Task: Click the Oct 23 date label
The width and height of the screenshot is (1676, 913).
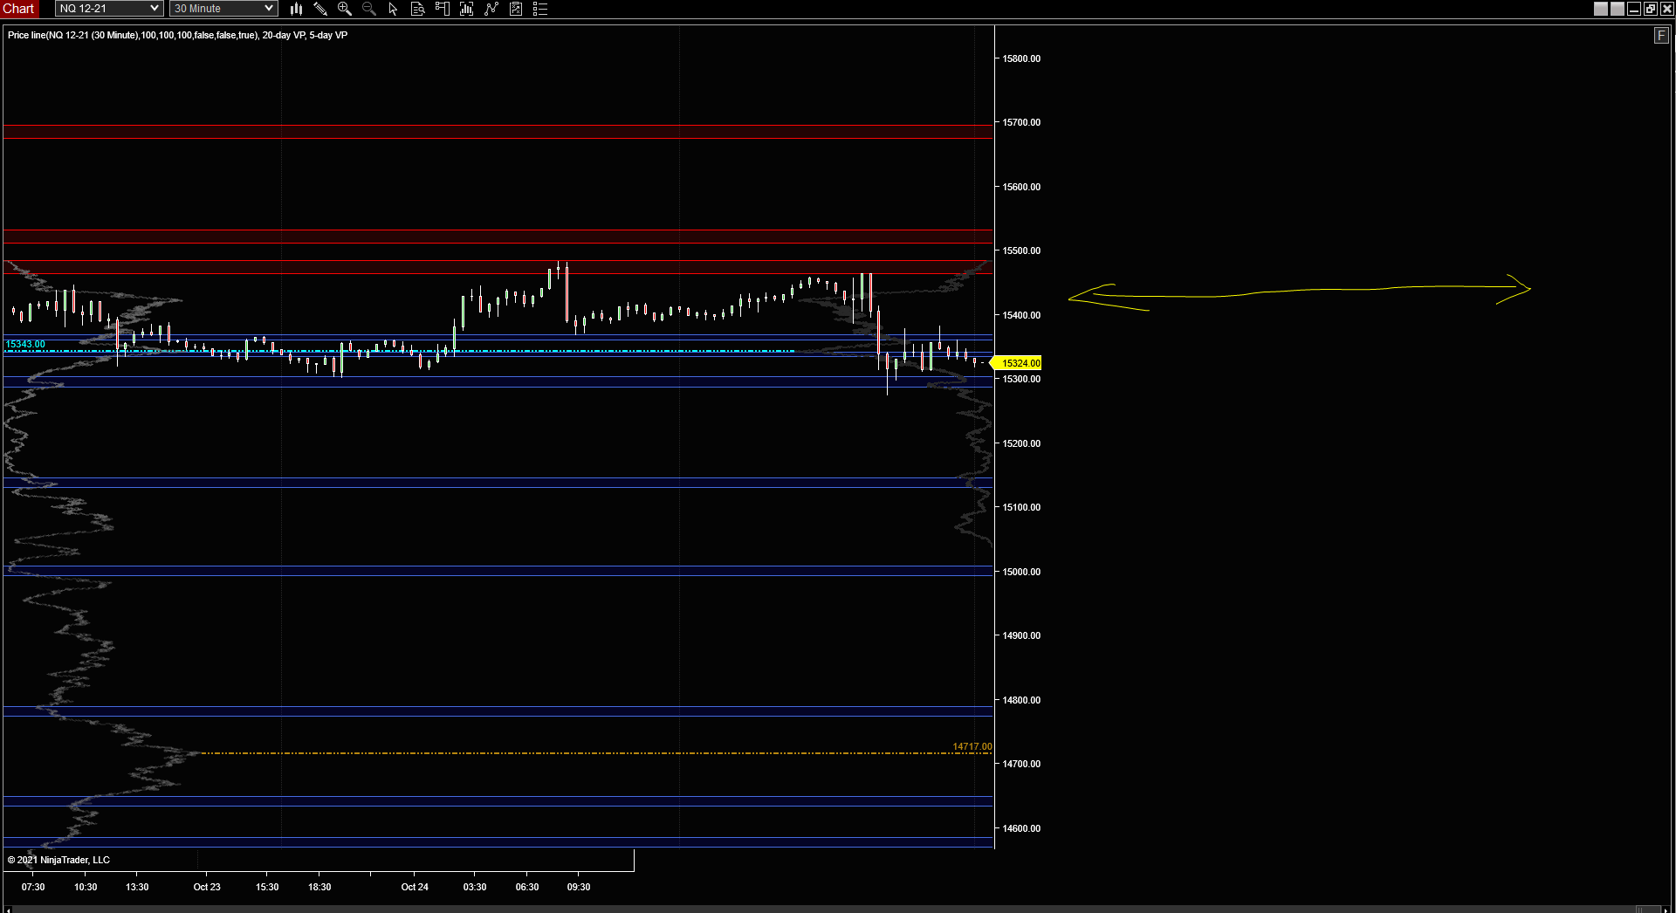Action: pyautogui.click(x=207, y=887)
